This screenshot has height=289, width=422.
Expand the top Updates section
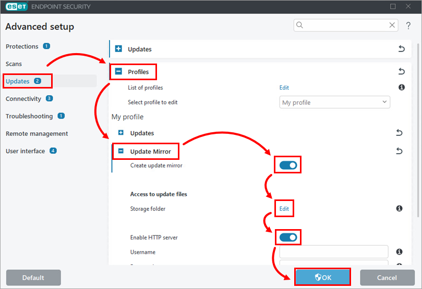(118, 49)
